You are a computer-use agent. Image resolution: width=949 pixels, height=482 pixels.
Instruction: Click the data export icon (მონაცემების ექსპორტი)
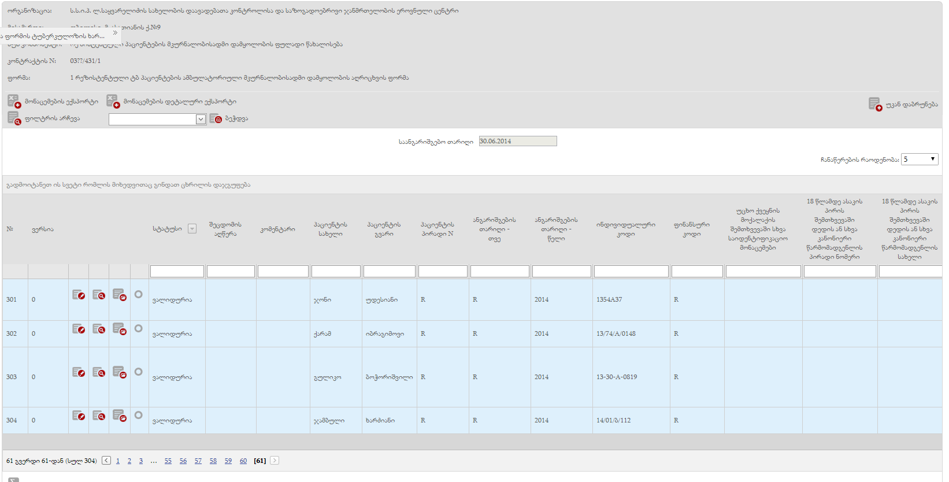click(x=14, y=102)
